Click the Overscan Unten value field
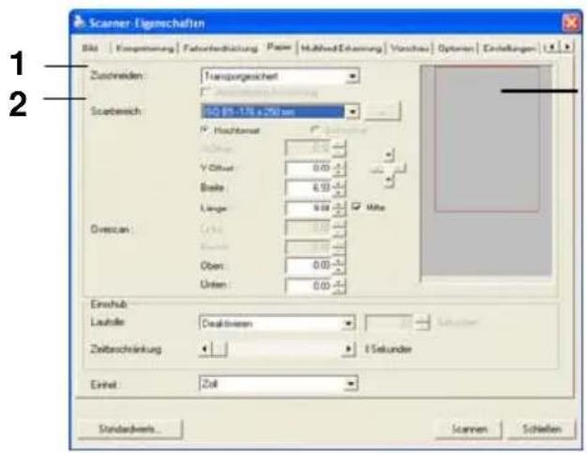Viewport: 587px width, 453px height. coord(309,285)
